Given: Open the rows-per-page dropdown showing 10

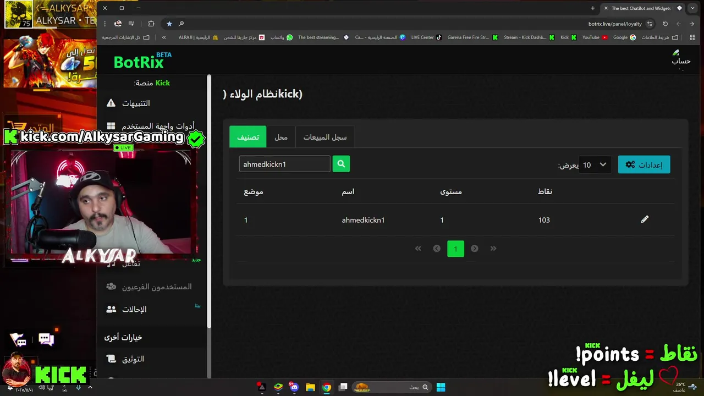Looking at the screenshot, I should (595, 164).
